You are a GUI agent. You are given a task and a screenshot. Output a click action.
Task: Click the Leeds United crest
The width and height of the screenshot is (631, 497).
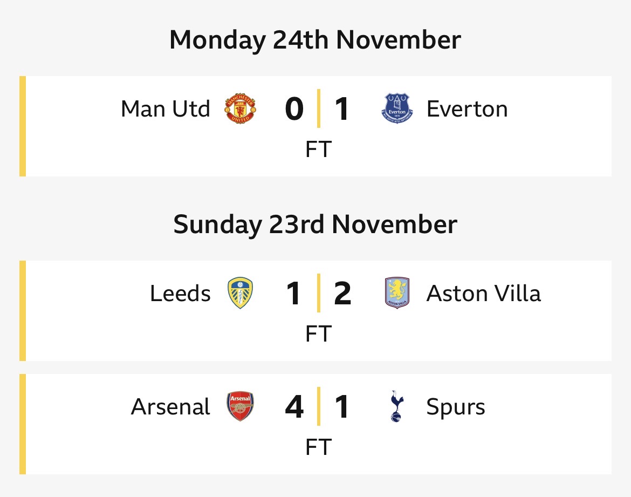(x=240, y=293)
